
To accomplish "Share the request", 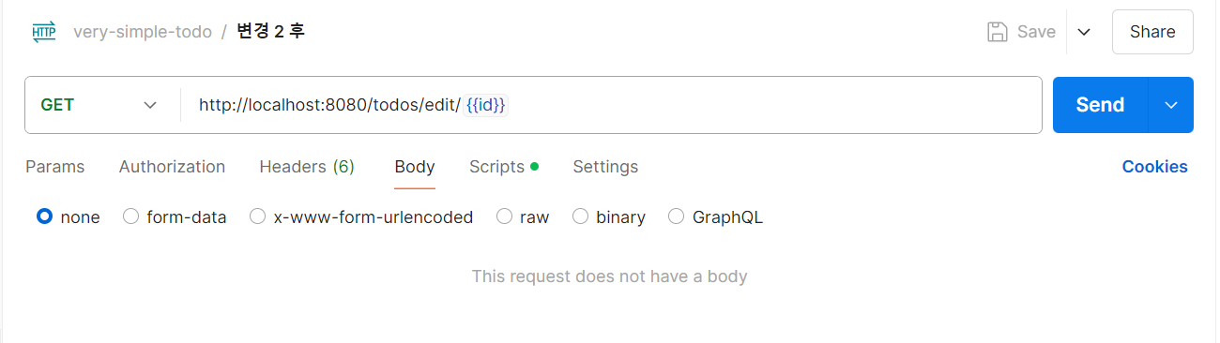I will click(1152, 32).
